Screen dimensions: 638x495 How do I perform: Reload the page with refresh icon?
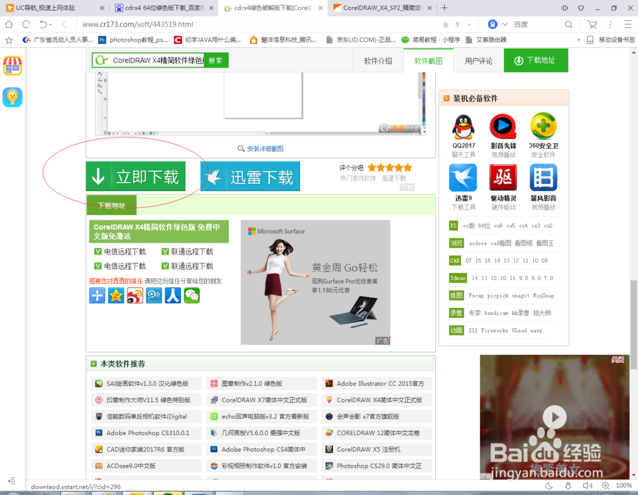click(x=26, y=24)
